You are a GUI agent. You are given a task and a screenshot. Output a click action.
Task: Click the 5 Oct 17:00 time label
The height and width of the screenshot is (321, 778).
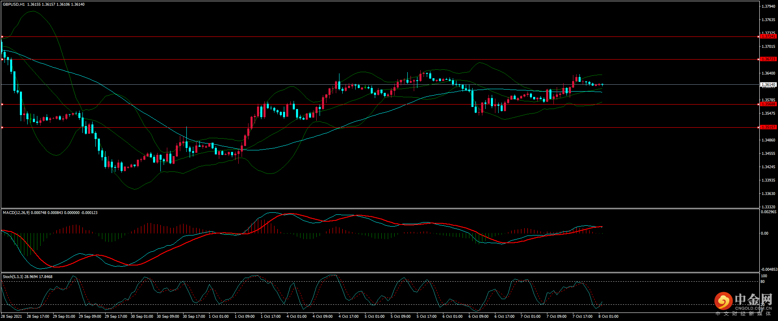pyautogui.click(x=427, y=317)
